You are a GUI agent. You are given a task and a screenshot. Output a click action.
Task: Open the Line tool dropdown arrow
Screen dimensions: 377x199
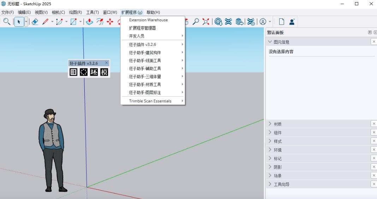click(x=52, y=21)
